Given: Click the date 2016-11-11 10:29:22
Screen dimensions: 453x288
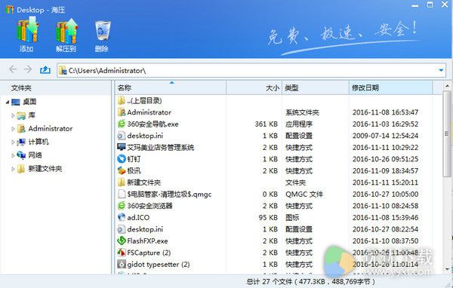Looking at the screenshot, I should (385, 148).
